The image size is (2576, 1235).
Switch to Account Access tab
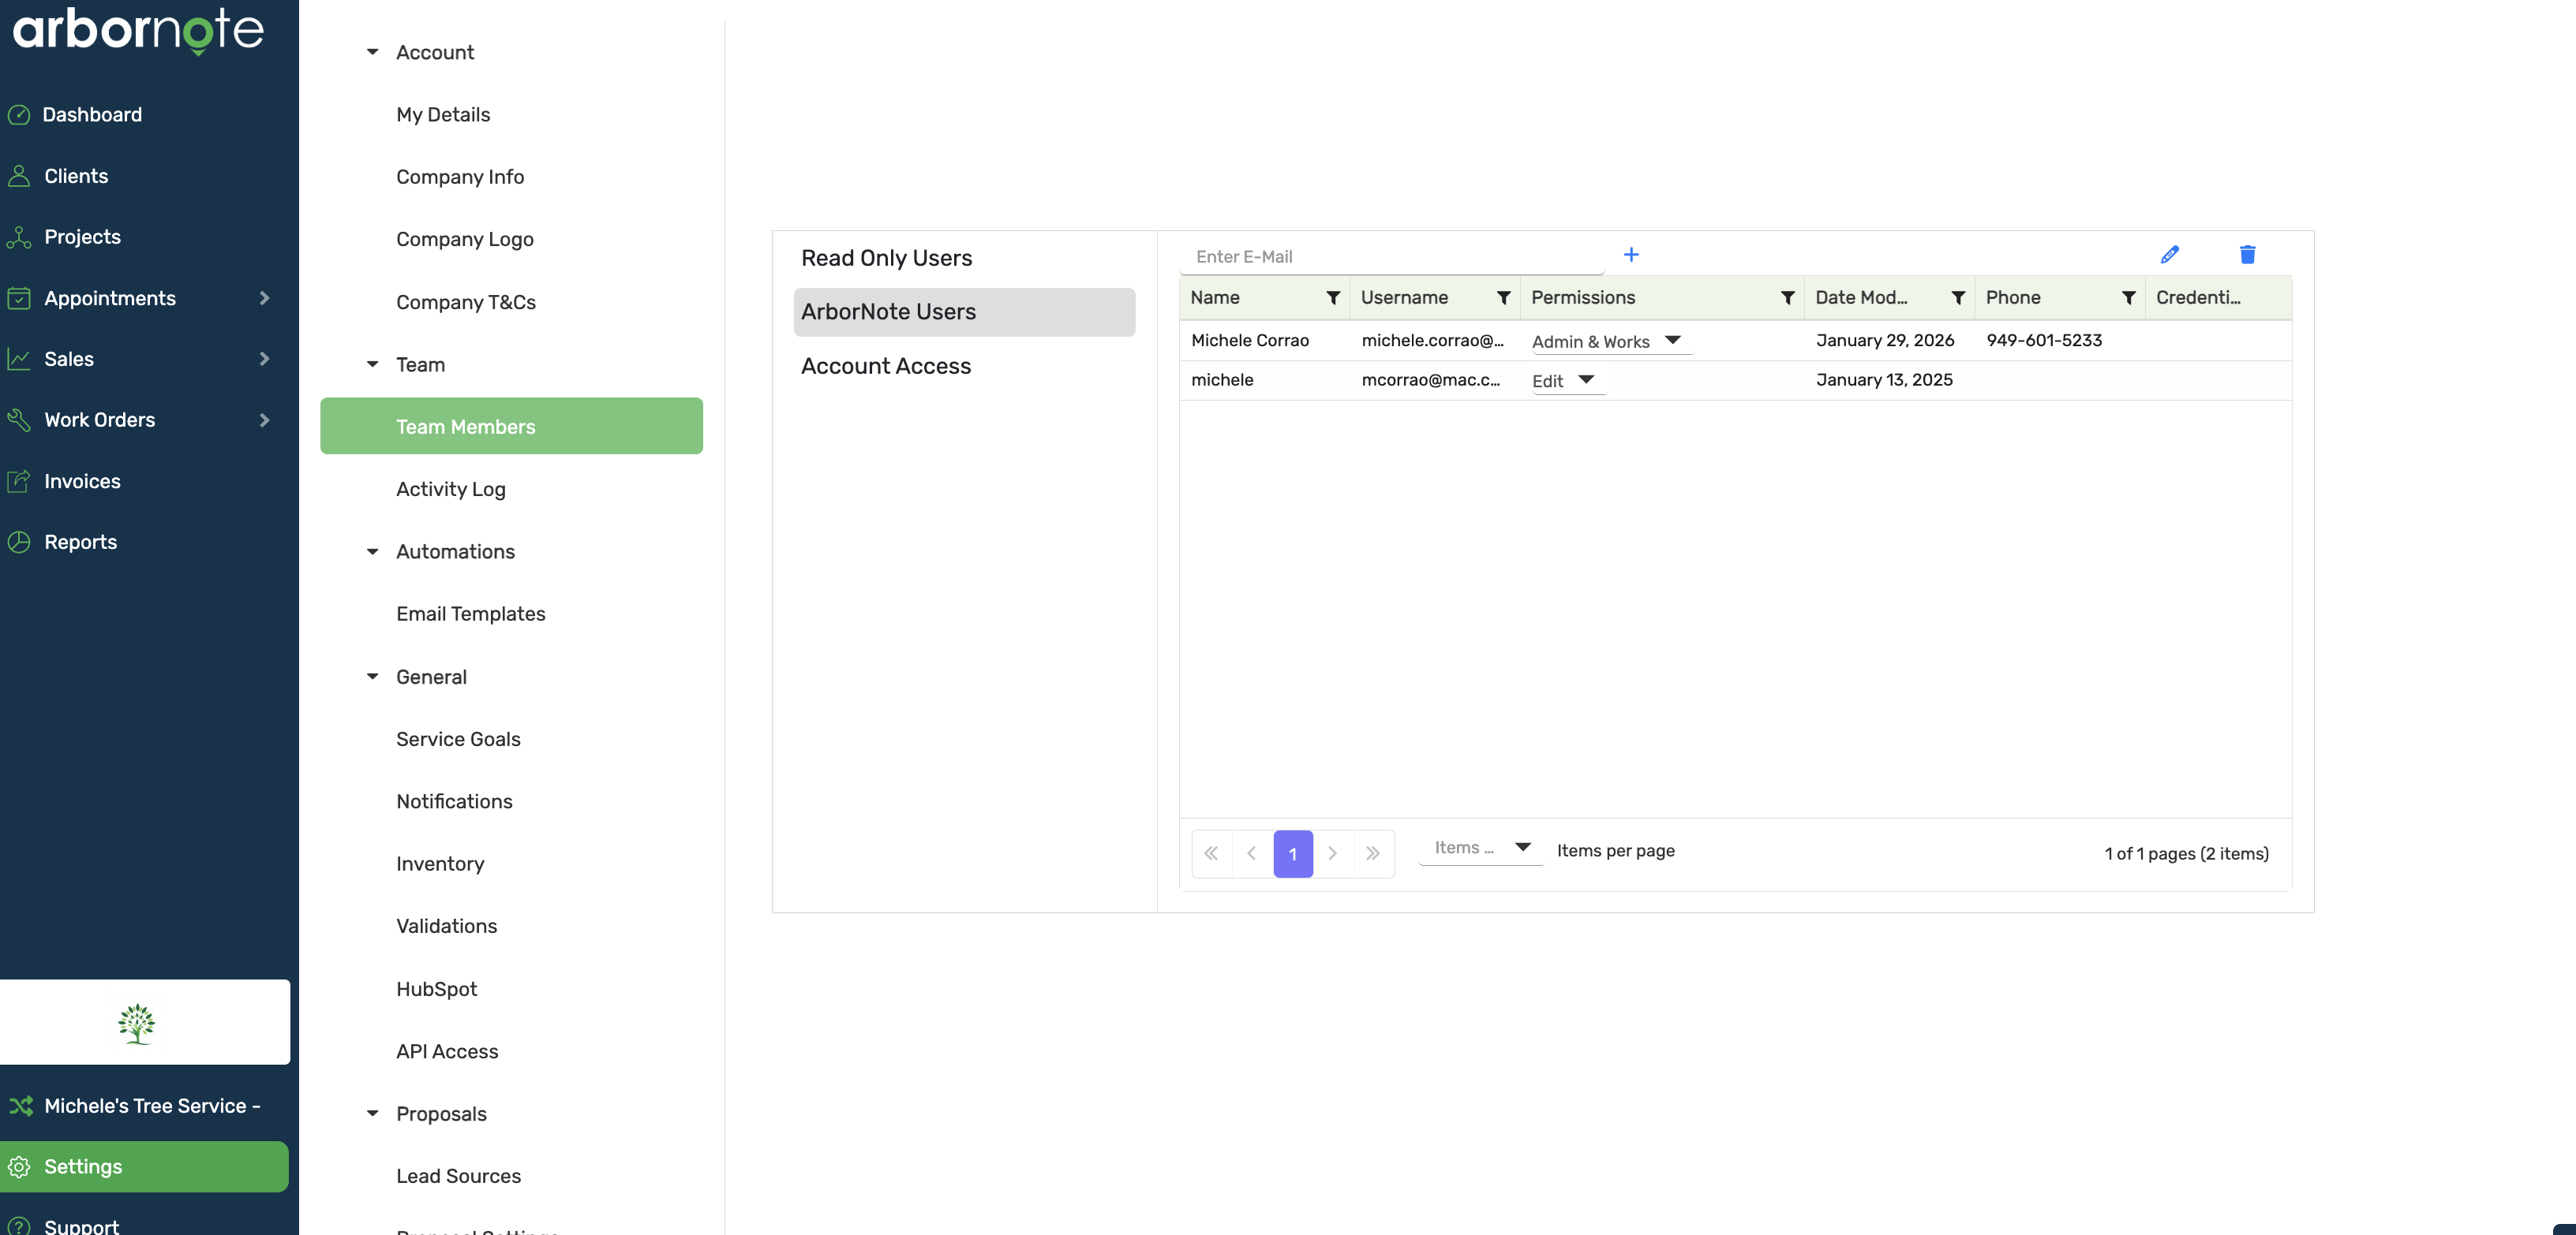(885, 366)
